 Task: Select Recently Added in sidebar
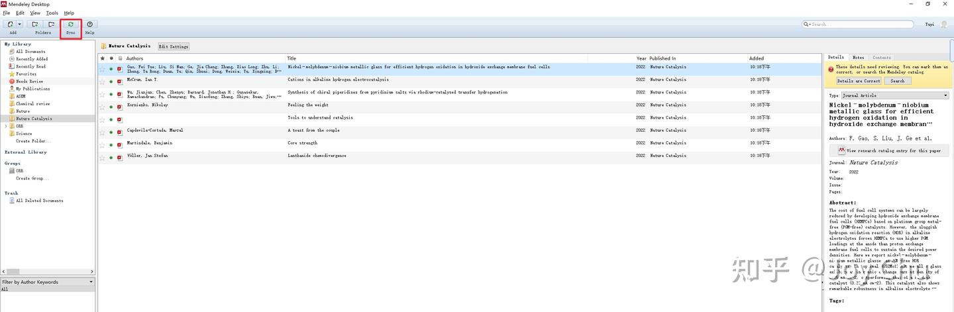point(32,59)
